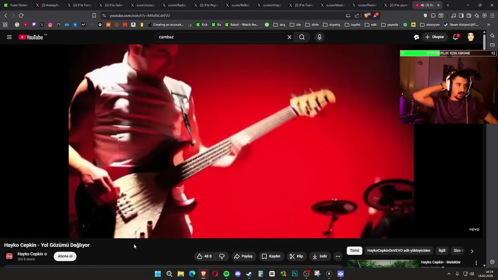Show more filter chips with right chevron
Screen dimensions: 498x280
pyautogui.click(x=472, y=251)
